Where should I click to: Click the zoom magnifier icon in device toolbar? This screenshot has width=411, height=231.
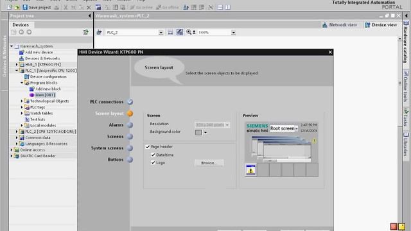[189, 32]
